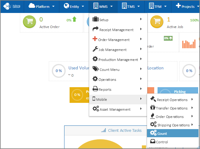Expand the Receipt Management submenu arrow

coord(141,29)
